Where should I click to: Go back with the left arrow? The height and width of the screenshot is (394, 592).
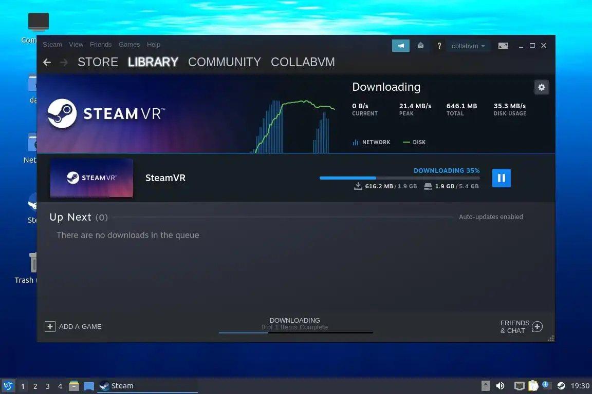tap(47, 62)
